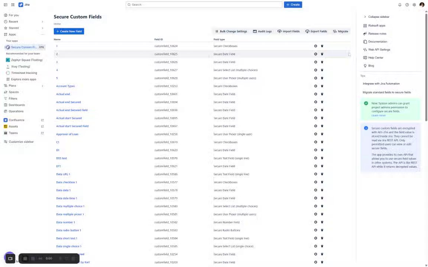Delete DSS text field with trash icon
The width and height of the screenshot is (428, 267).
coord(322,158)
